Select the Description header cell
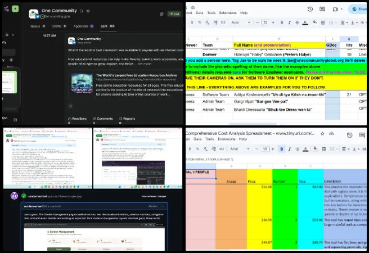Viewport: 369px width, 253px height. tap(345, 181)
